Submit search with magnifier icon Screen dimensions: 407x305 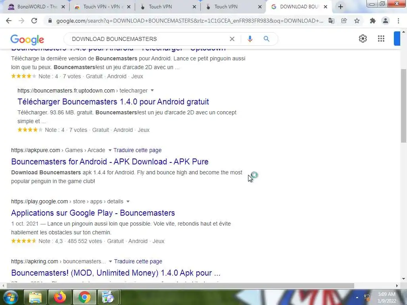click(267, 39)
